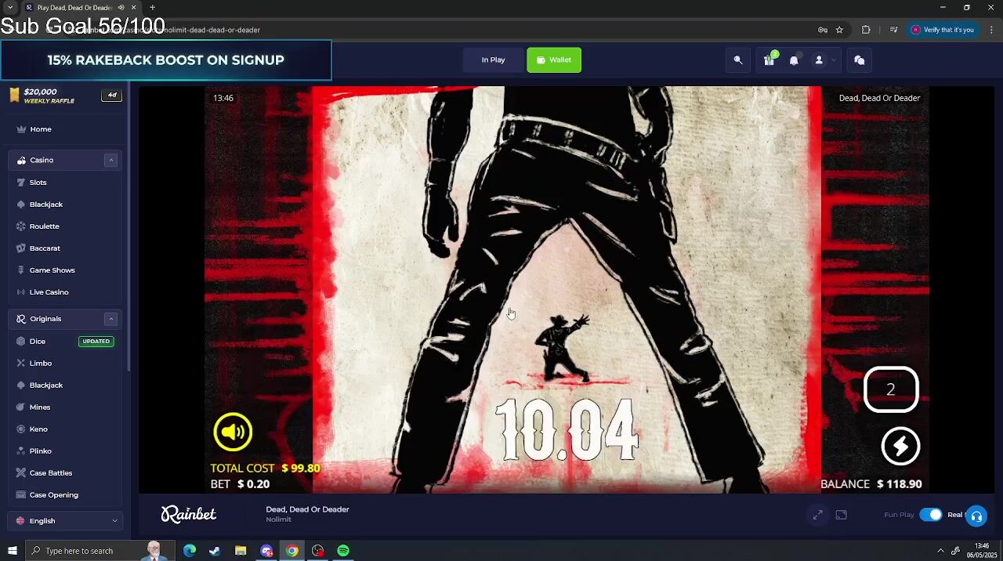
Task: Collapse the Casino section chevron
Action: pos(111,160)
